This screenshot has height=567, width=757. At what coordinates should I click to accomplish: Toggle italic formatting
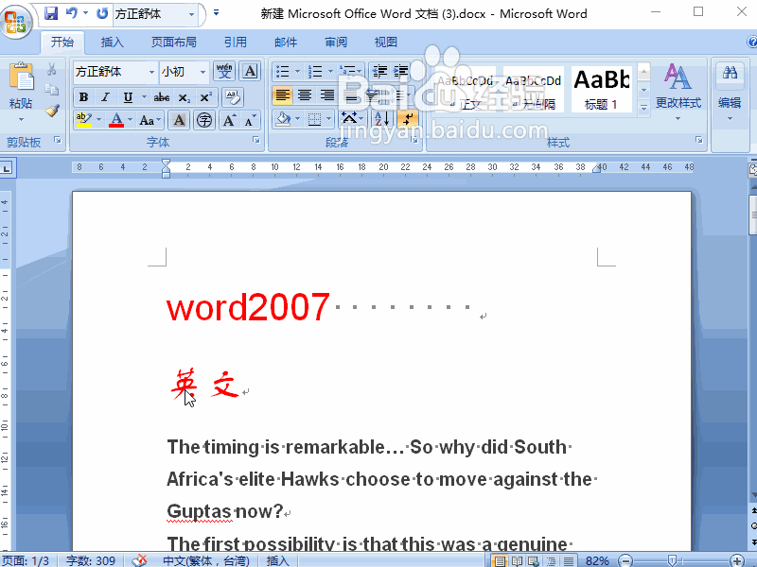point(106,97)
